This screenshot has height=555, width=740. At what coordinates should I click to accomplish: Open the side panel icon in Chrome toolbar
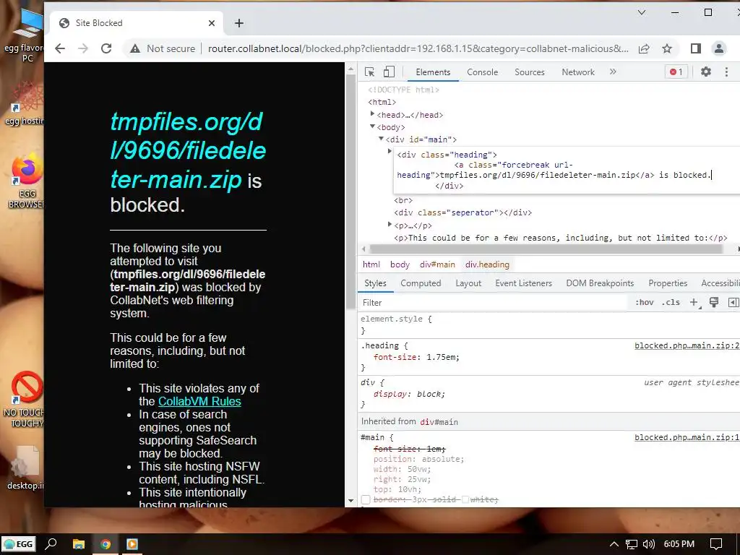click(696, 48)
